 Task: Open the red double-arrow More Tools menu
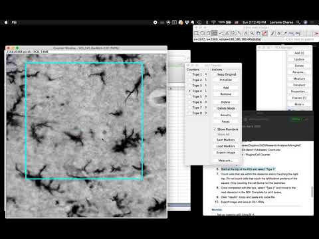[316, 33]
